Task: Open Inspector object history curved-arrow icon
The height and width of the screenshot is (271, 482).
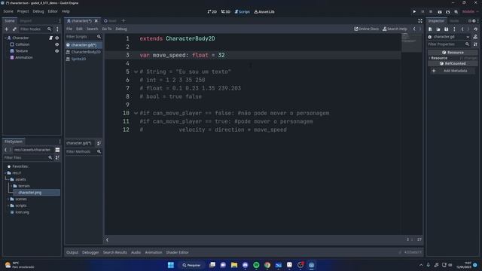Action: point(475,29)
